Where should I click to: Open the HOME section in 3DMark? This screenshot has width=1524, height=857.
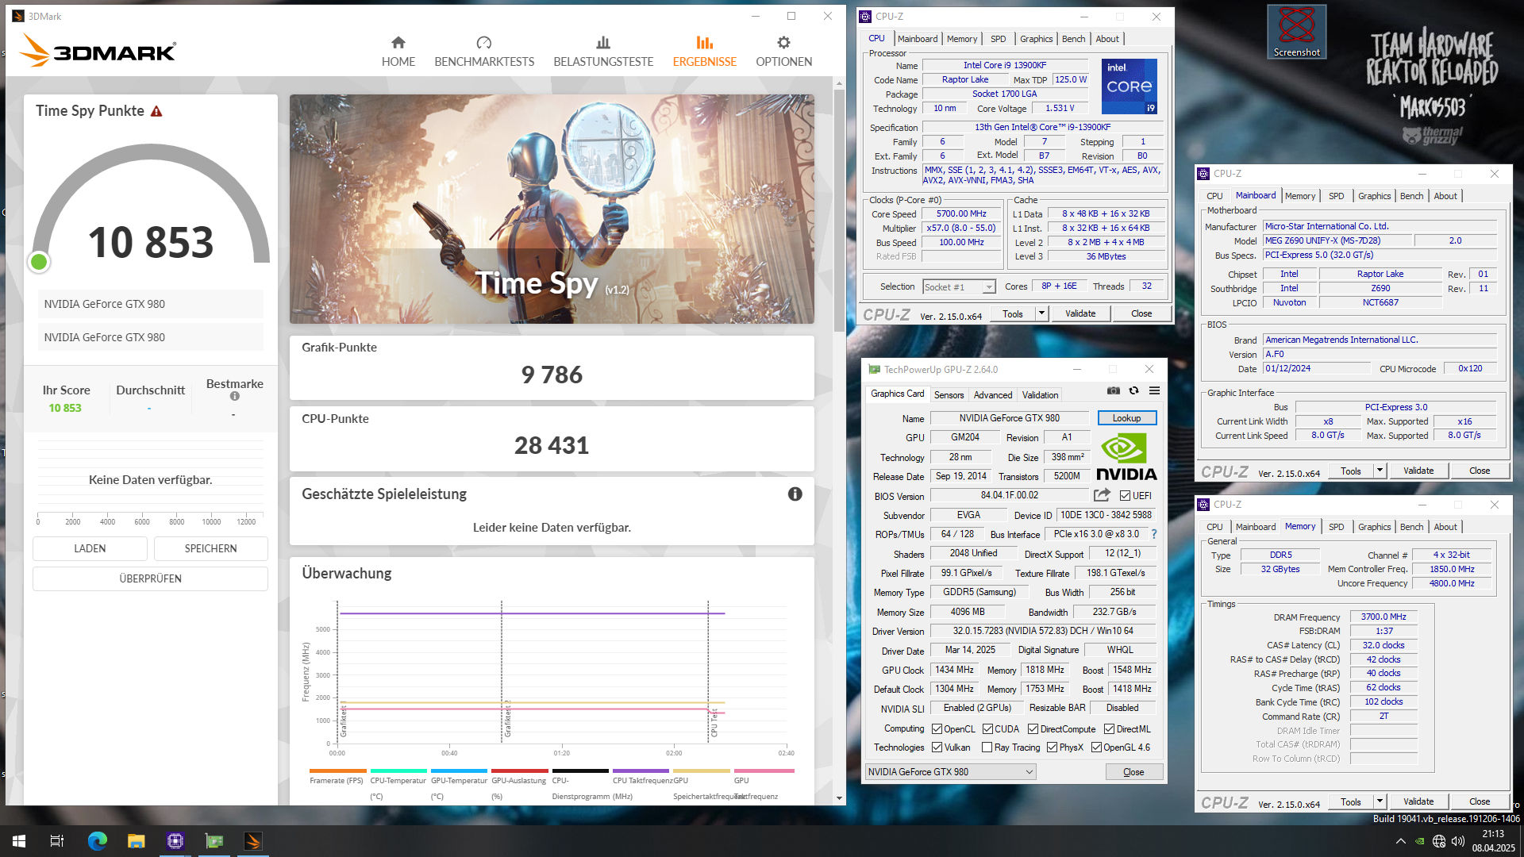pos(398,52)
